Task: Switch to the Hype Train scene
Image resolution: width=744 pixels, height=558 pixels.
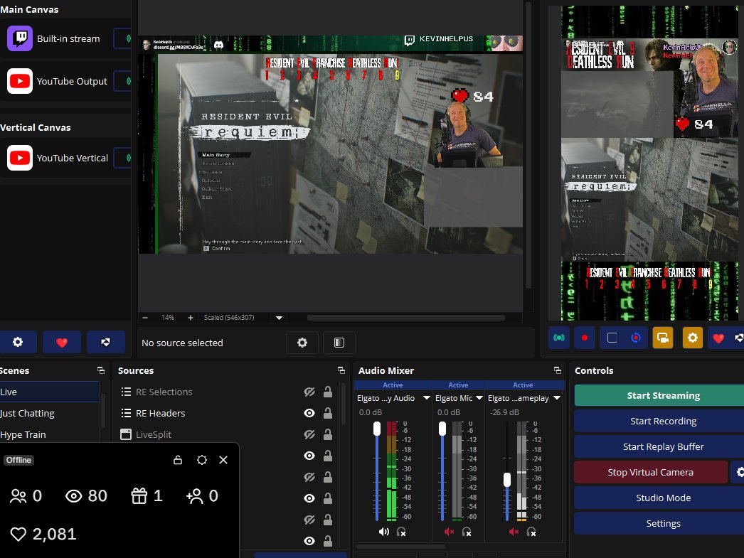Action: [49, 434]
